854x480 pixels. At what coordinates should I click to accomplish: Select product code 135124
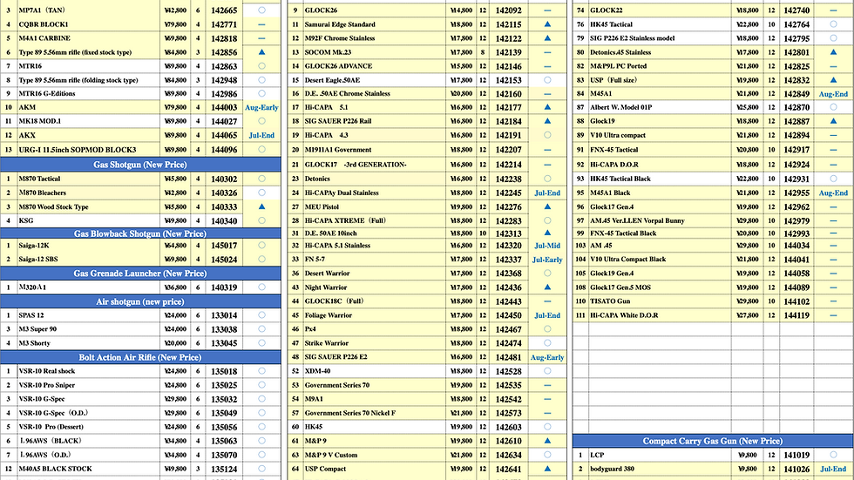point(225,469)
